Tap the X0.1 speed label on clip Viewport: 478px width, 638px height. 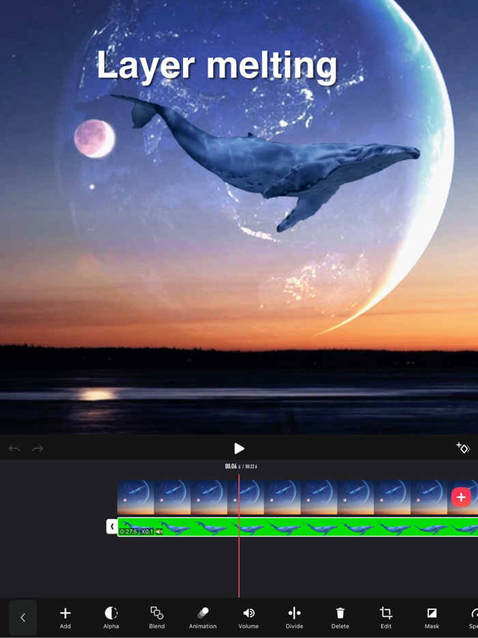pyautogui.click(x=147, y=531)
